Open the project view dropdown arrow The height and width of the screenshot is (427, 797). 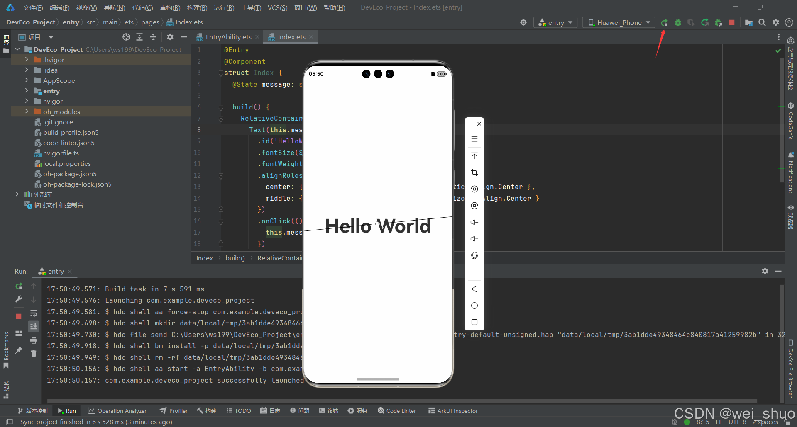pyautogui.click(x=51, y=37)
